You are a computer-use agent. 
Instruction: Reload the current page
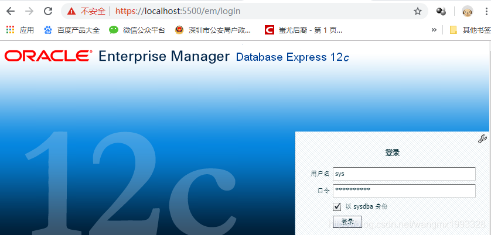pos(48,12)
